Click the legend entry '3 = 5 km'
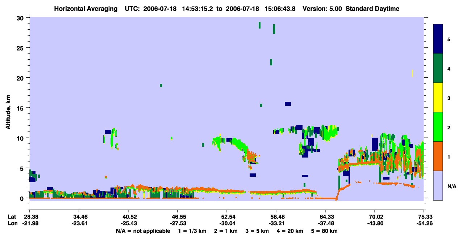 pos(257,231)
